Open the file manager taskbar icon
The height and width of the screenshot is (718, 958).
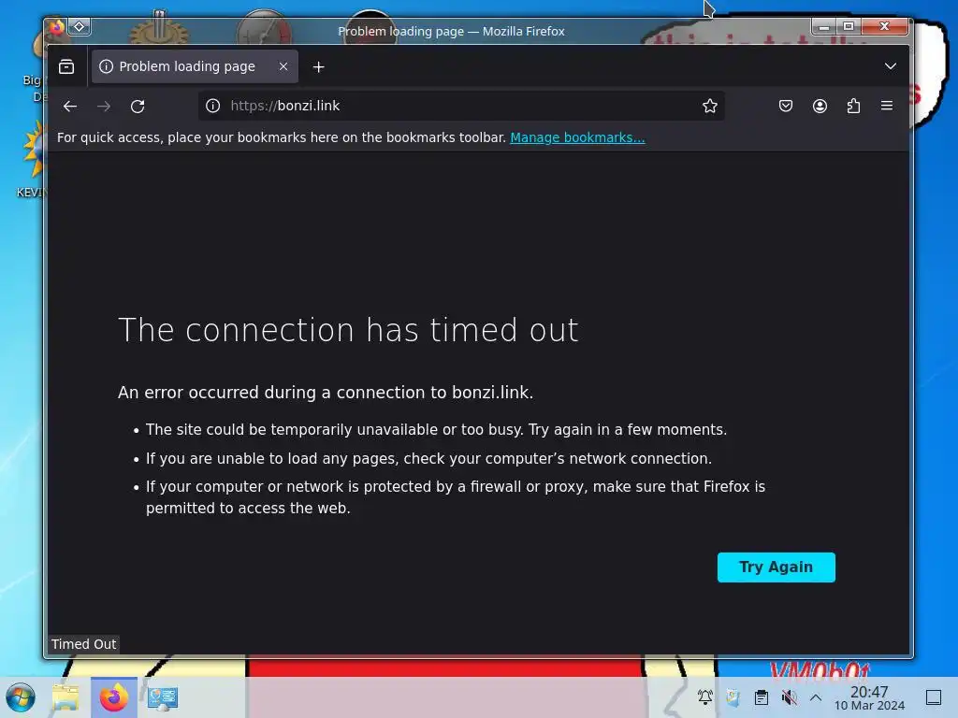click(65, 697)
